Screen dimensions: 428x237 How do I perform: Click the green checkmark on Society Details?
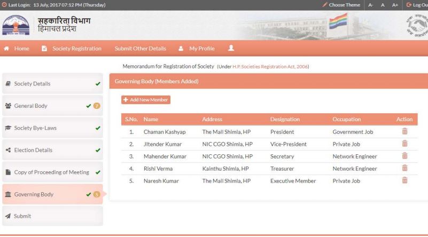[x=98, y=84]
